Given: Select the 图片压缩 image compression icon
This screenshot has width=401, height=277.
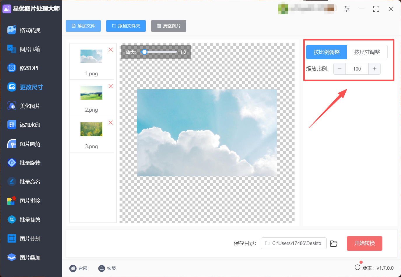Looking at the screenshot, I should (x=12, y=49).
